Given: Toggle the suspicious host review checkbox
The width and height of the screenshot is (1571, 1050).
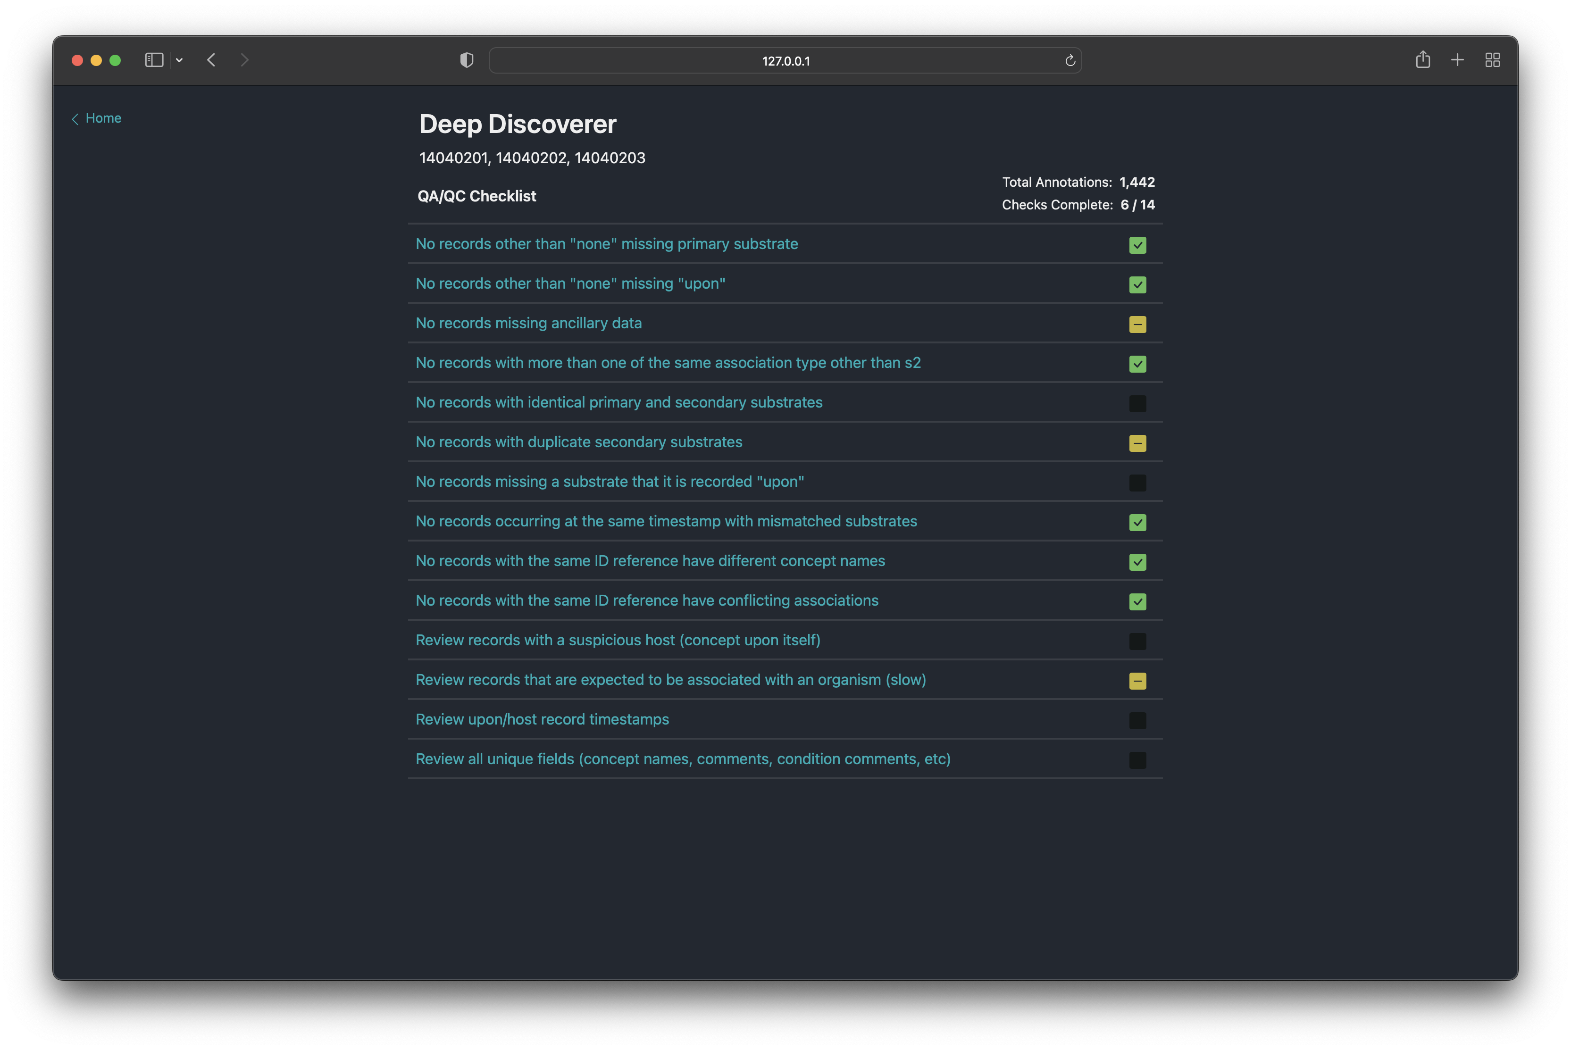Looking at the screenshot, I should [1137, 642].
